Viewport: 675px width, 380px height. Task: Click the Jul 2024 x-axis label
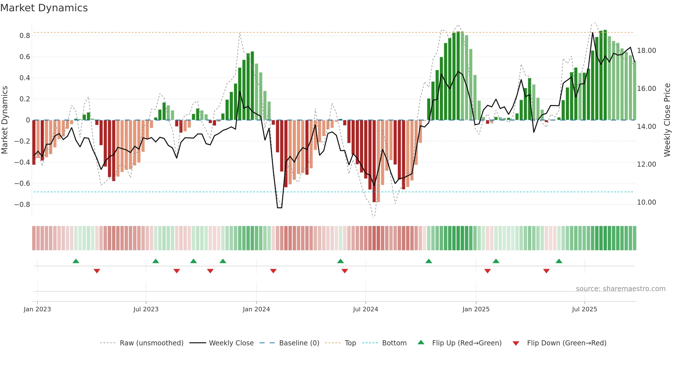[366, 309]
